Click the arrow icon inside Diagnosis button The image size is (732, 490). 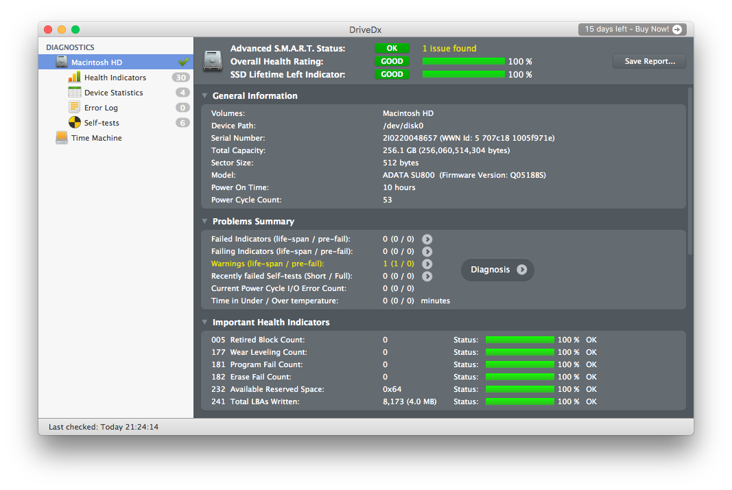[522, 270]
